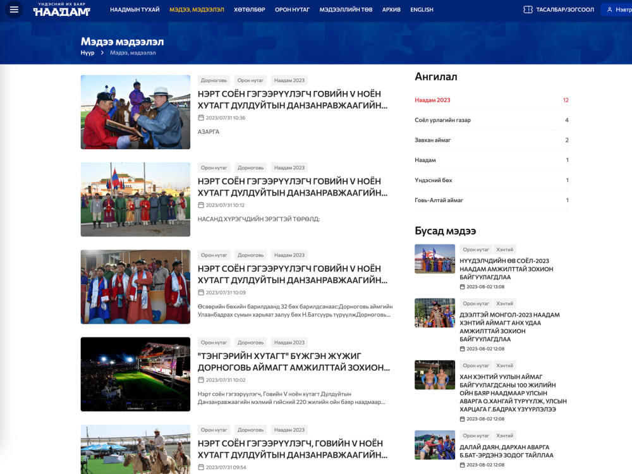This screenshot has height=474, width=632.
Task: Click thumbnail of НҮҮДЭЛЧДИЙН ӨВ СОЁЛ-2023 news
Action: [435, 258]
